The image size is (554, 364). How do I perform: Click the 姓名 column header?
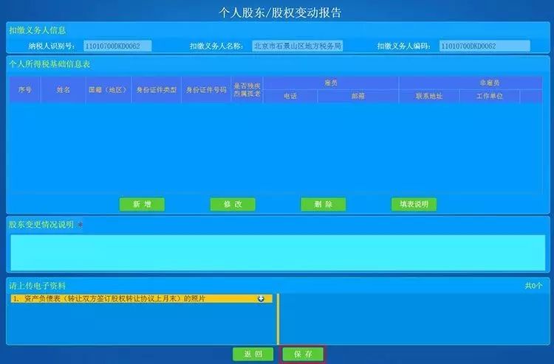[x=63, y=90]
